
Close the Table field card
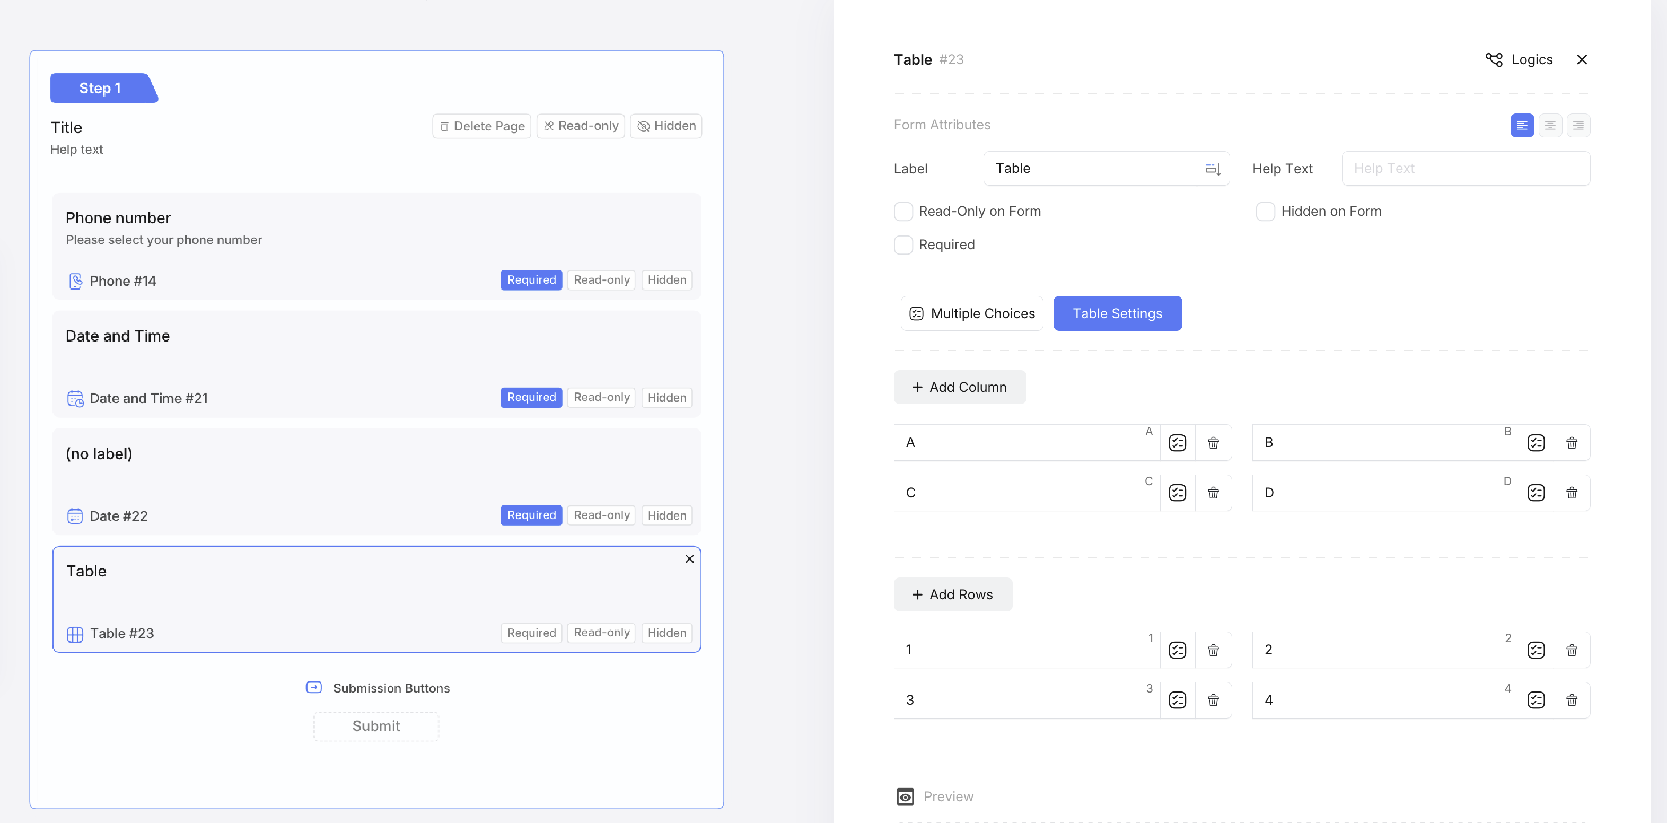pyautogui.click(x=689, y=559)
